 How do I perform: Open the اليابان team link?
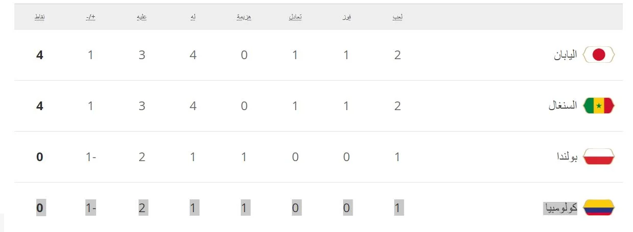tap(566, 55)
